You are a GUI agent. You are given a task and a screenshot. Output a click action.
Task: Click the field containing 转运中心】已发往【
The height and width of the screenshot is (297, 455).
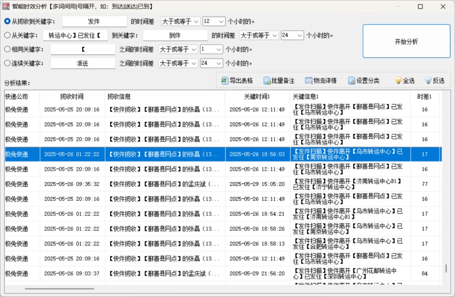tap(75, 35)
